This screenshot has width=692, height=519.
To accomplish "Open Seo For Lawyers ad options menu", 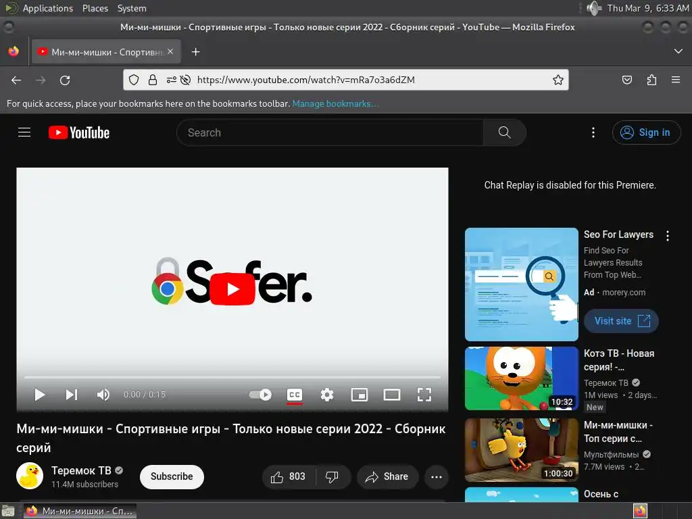I will coord(668,236).
